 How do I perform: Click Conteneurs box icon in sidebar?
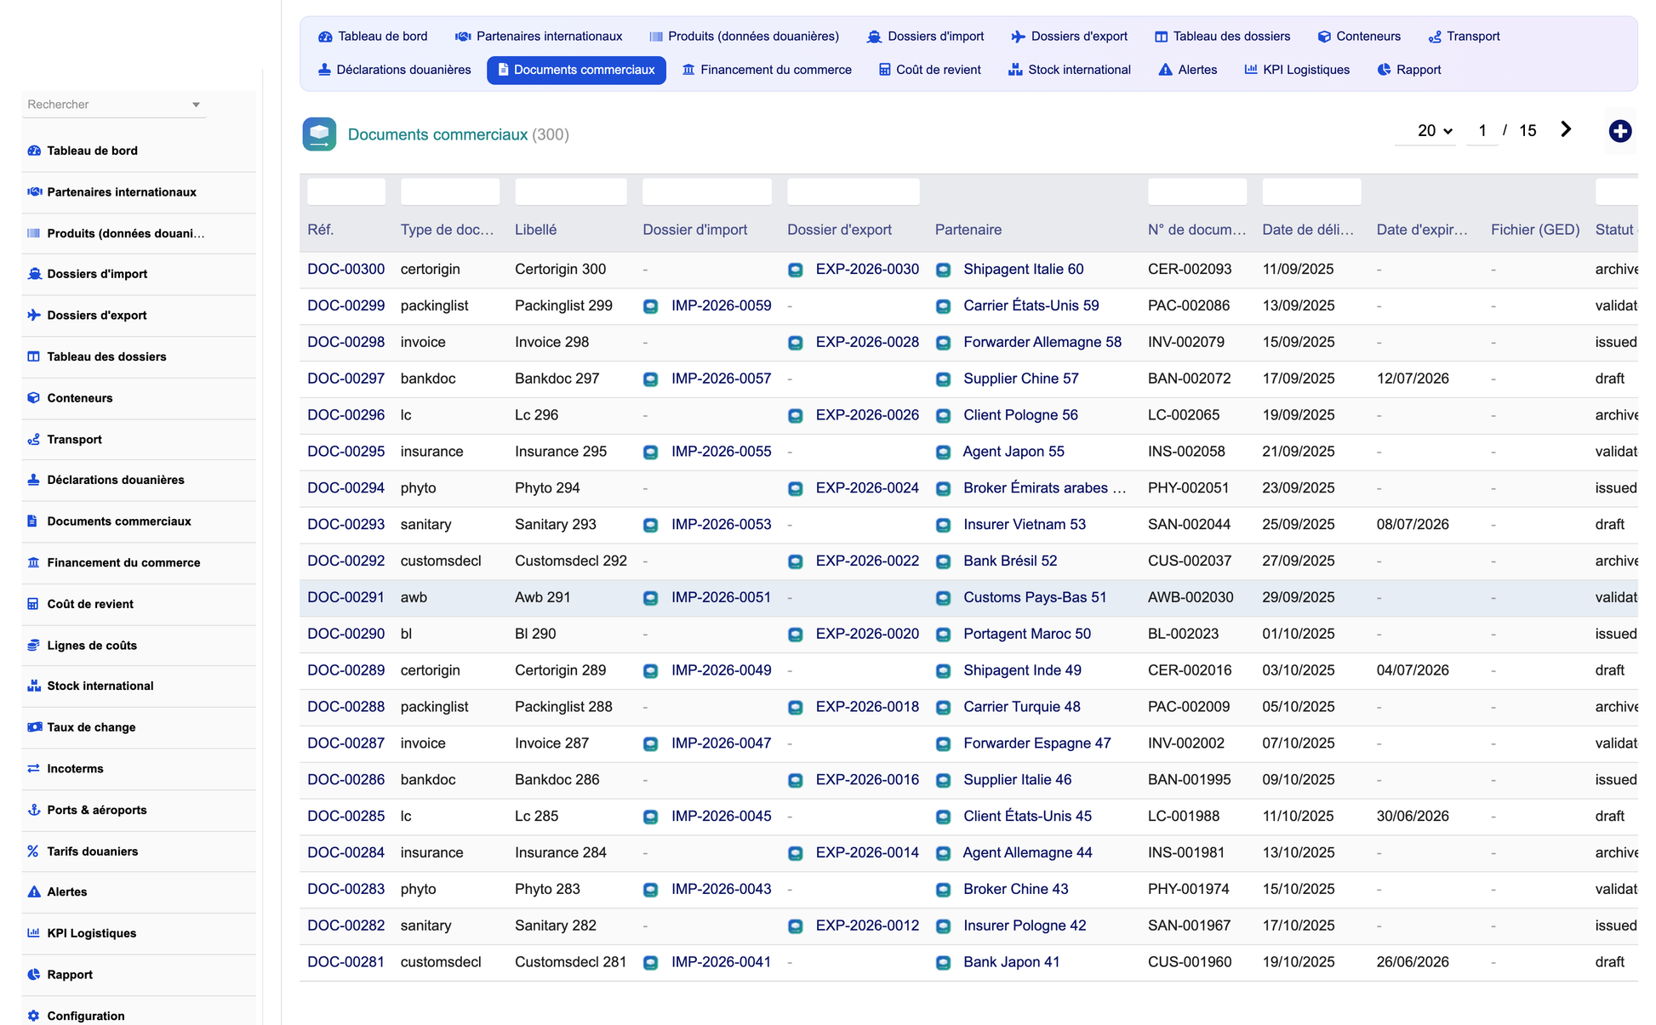(x=34, y=397)
